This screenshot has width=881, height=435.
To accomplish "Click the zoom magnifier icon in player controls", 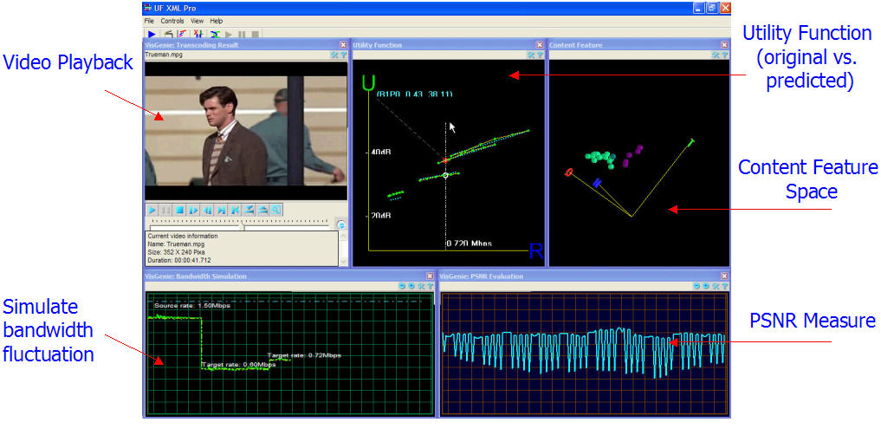I will (276, 210).
